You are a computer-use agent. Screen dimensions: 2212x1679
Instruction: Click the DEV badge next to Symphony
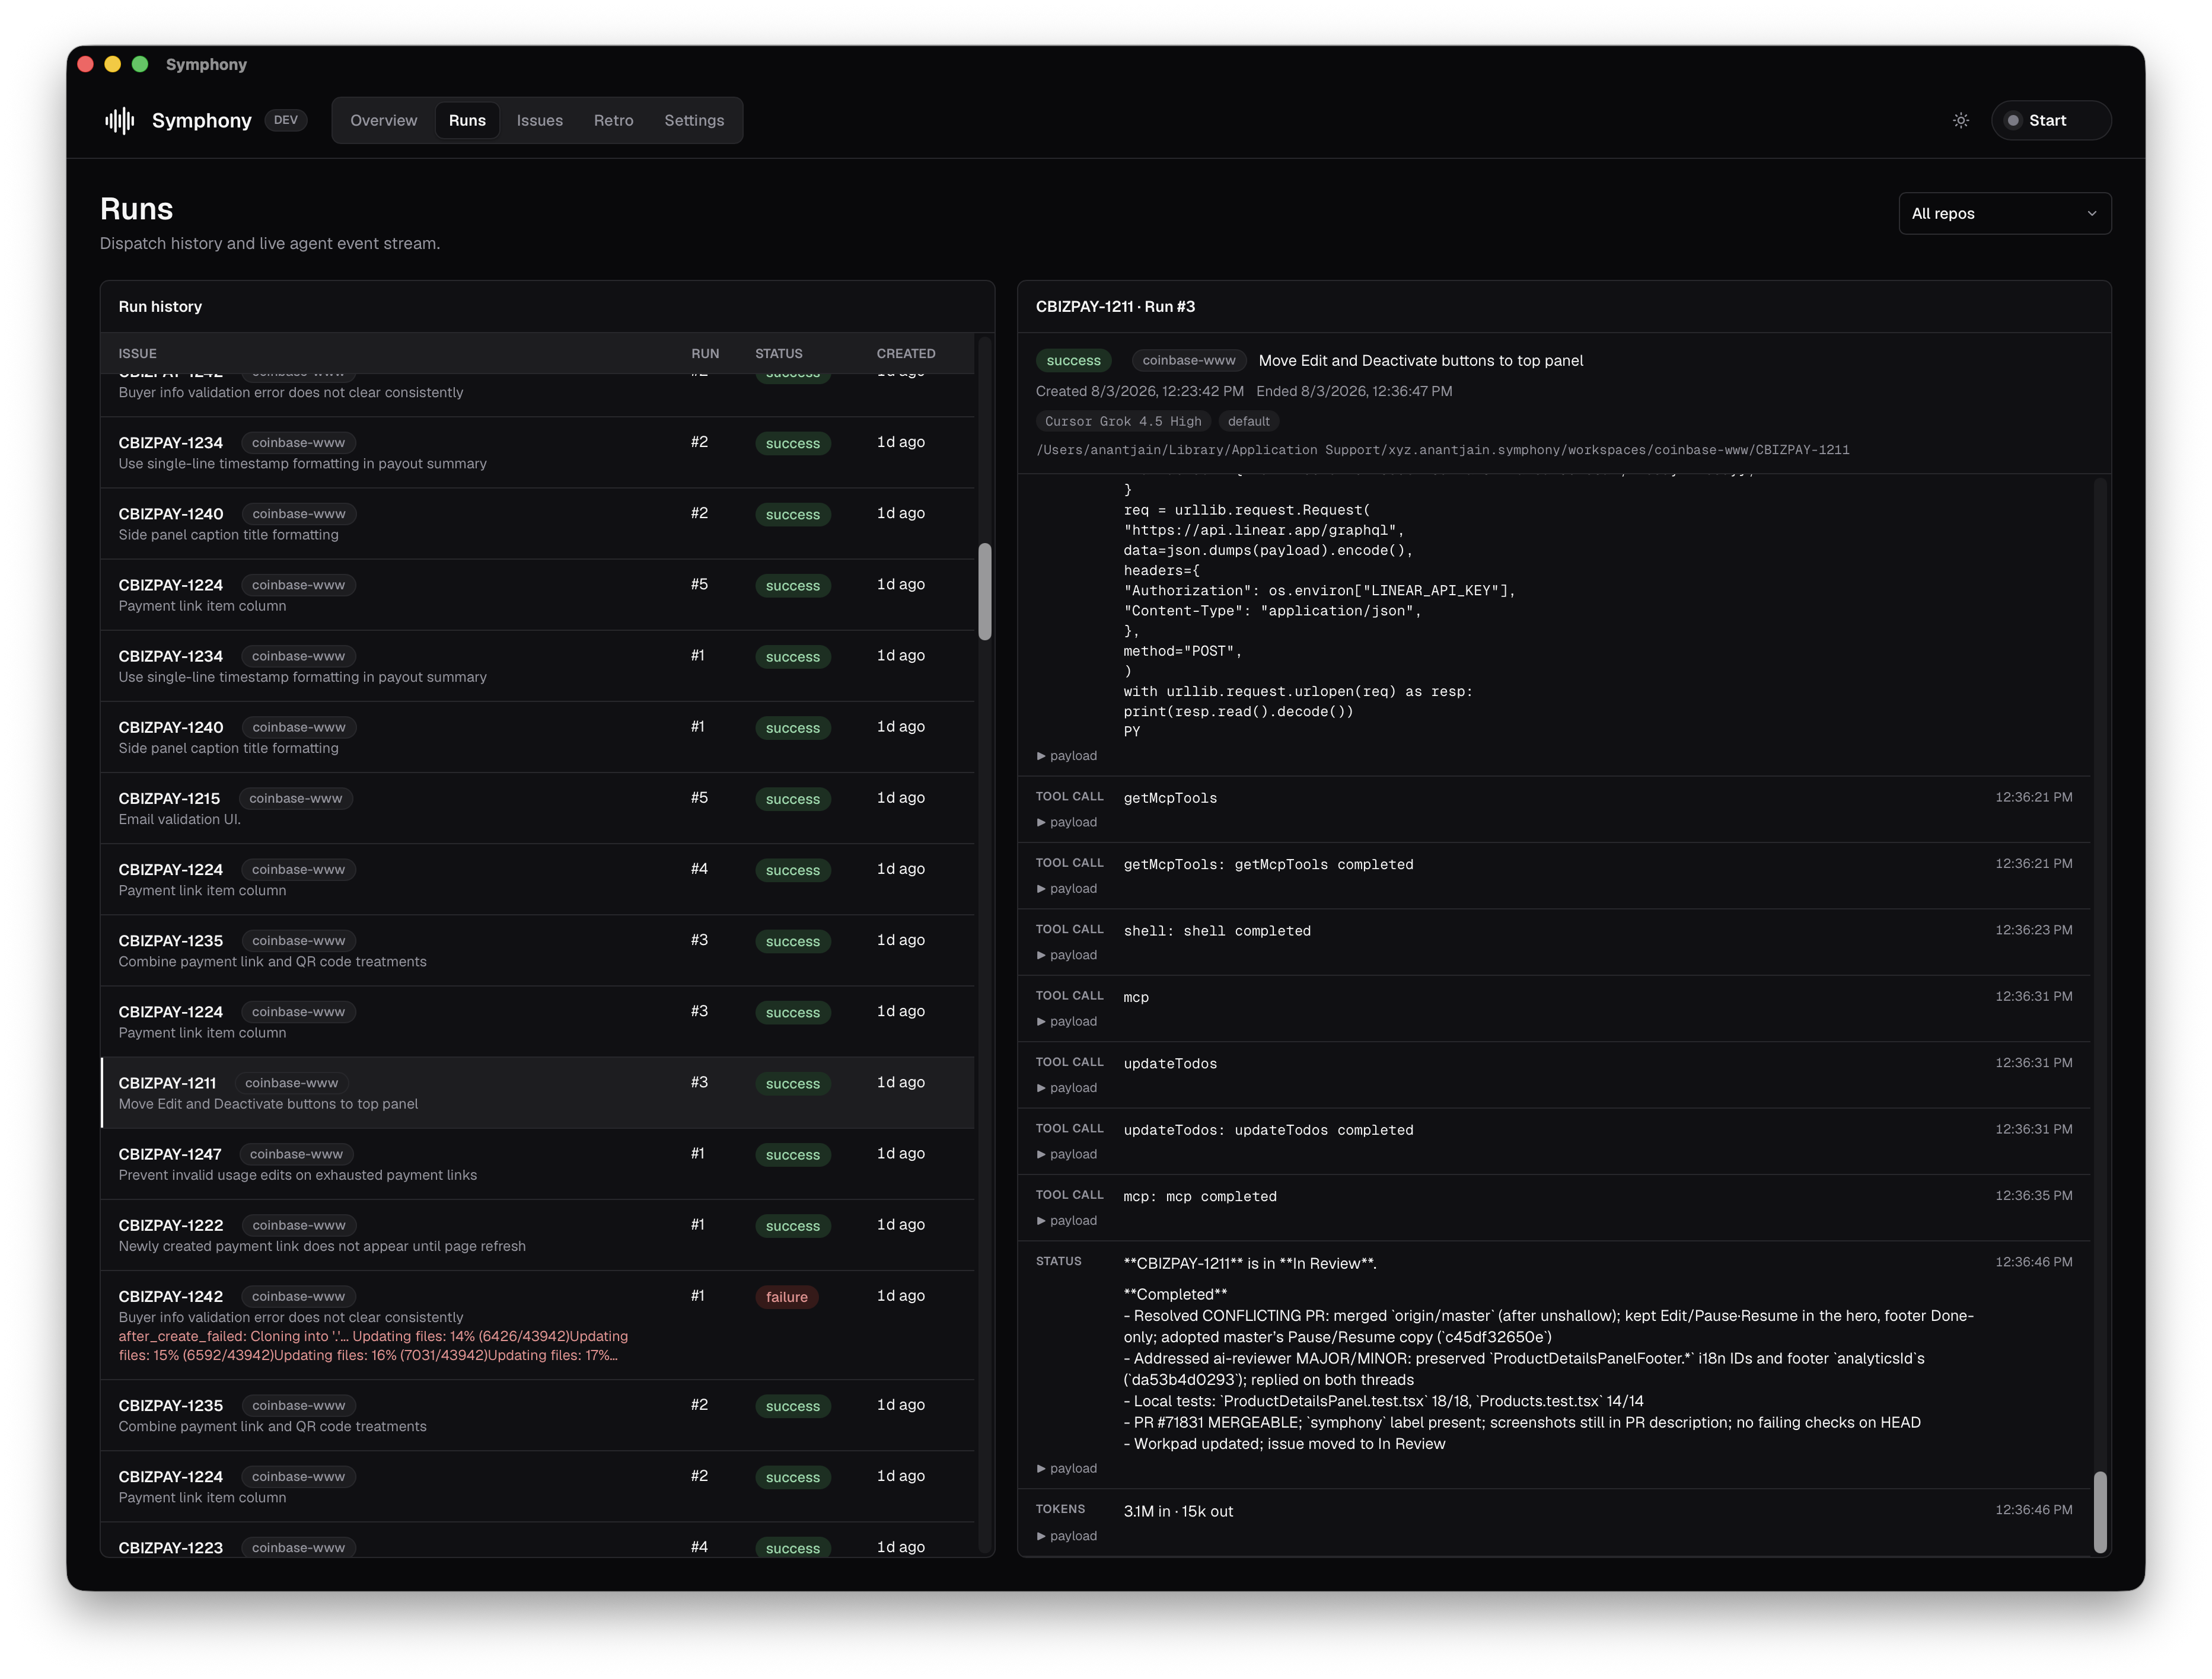click(x=285, y=120)
